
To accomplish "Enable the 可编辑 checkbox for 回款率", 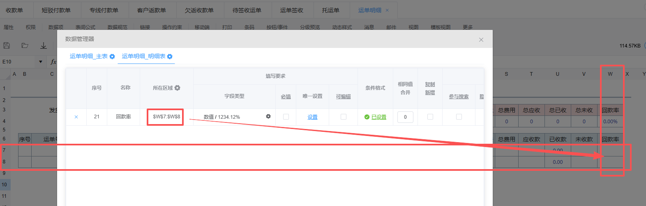I will tap(344, 117).
